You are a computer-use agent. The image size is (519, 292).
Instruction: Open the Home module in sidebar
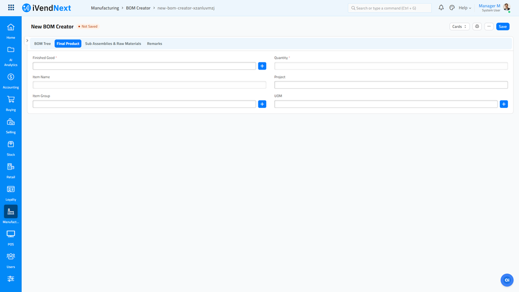point(11,31)
